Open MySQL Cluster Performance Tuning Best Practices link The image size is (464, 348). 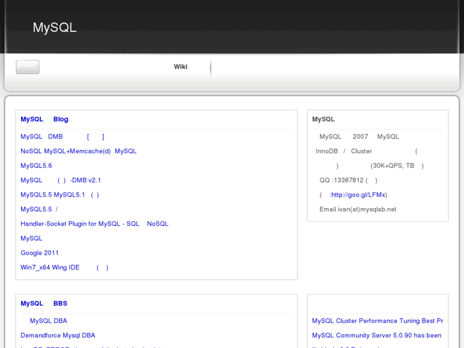click(378, 321)
